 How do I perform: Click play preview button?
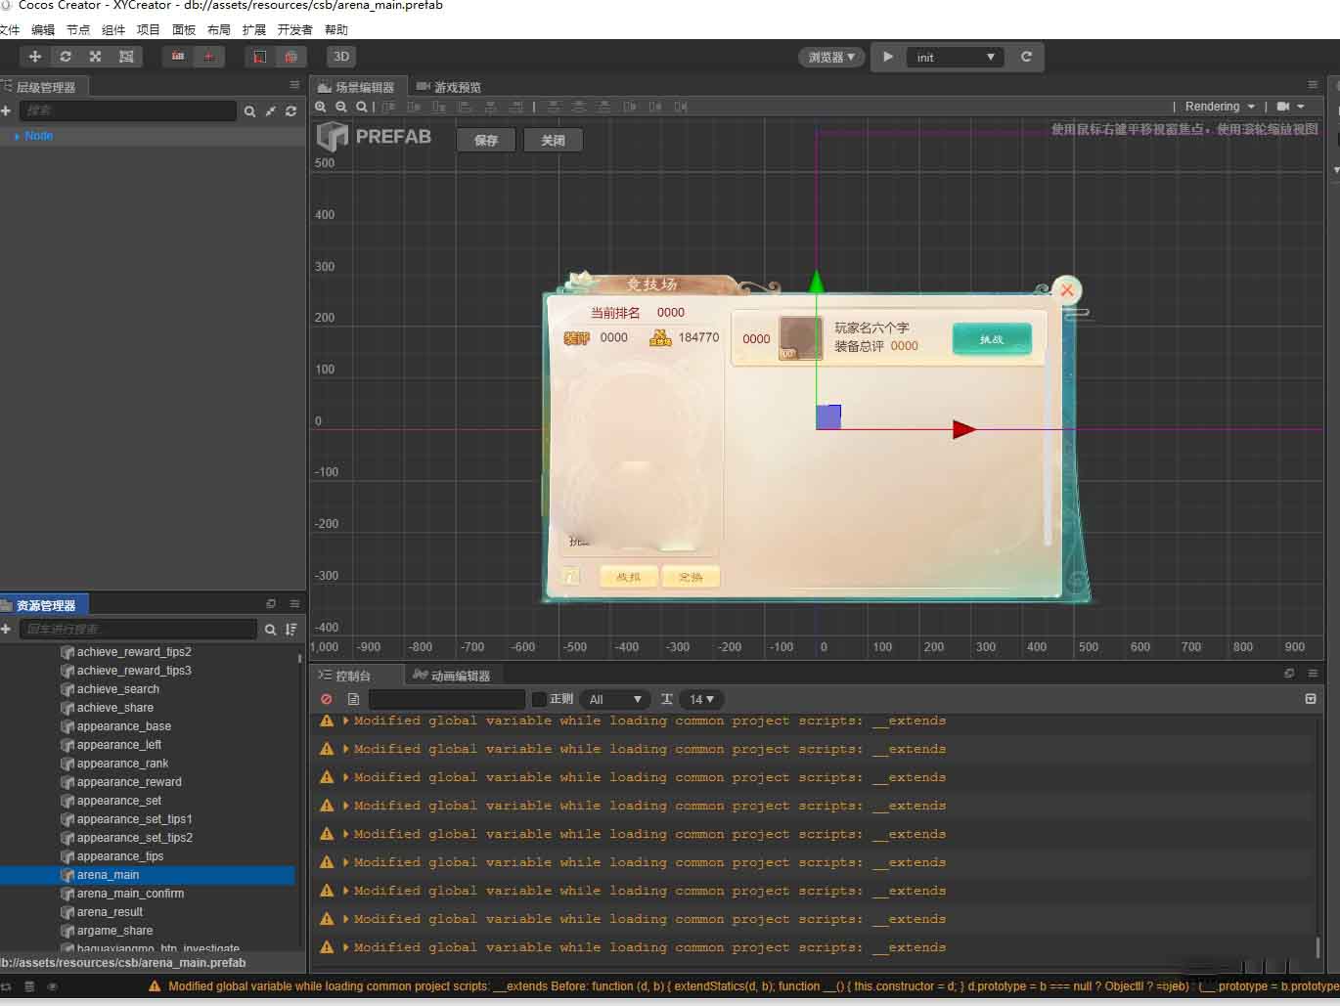point(888,57)
